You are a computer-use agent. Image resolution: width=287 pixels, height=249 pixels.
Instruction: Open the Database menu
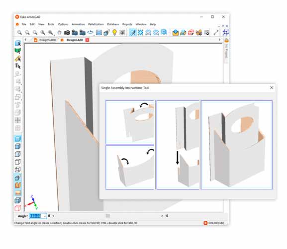tap(113, 24)
